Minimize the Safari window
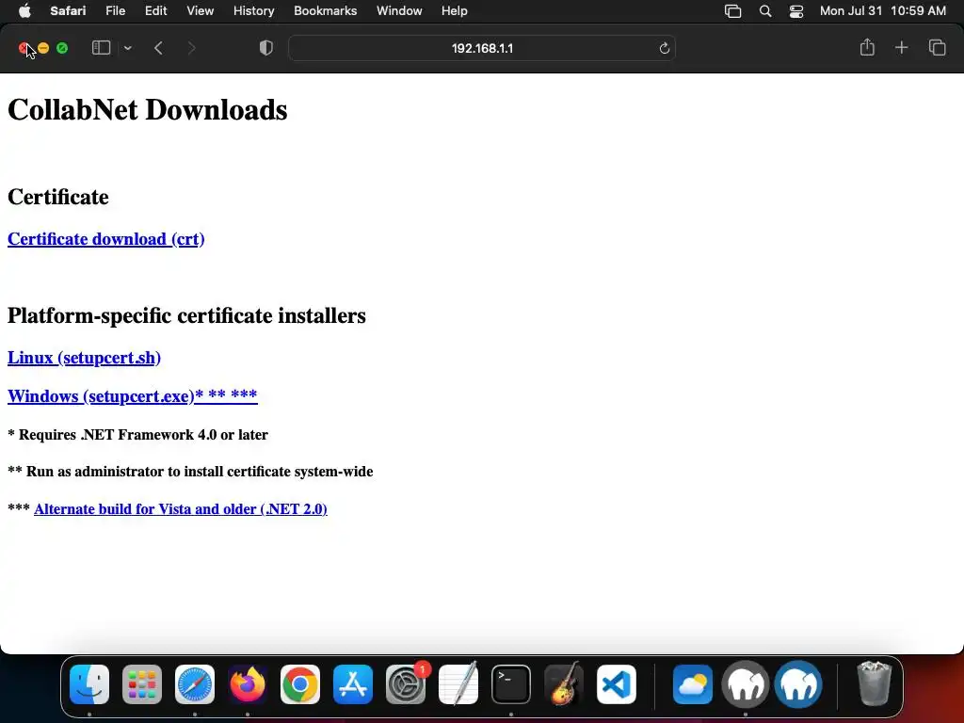Image resolution: width=964 pixels, height=723 pixels. pyautogui.click(x=43, y=48)
